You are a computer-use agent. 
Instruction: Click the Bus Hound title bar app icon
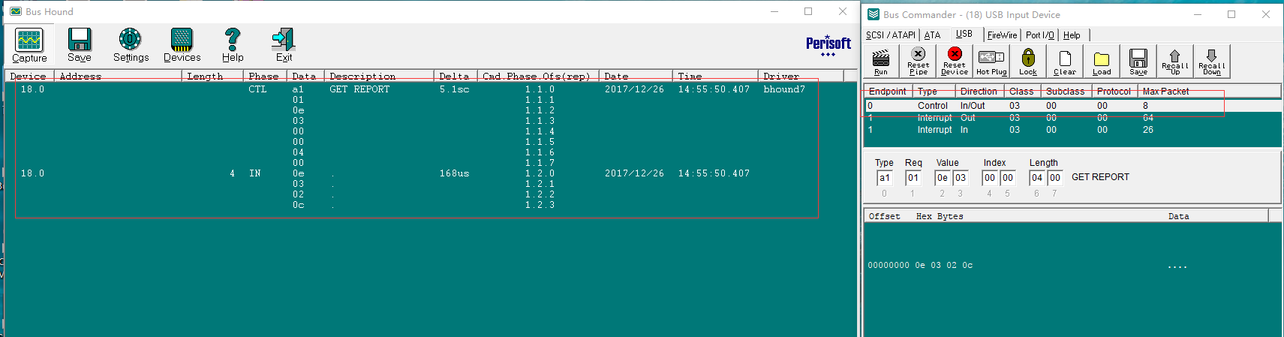tap(16, 11)
